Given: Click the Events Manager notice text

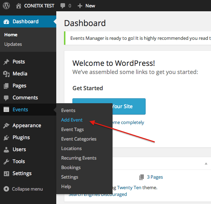Looking at the screenshot, I should [x=140, y=38].
